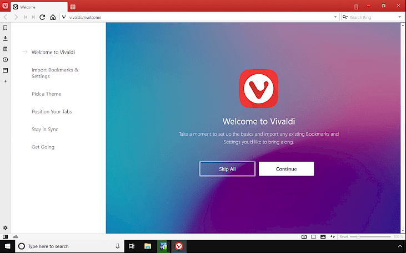Open the Windows Start menu
406x253 pixels.
[x=8, y=246]
